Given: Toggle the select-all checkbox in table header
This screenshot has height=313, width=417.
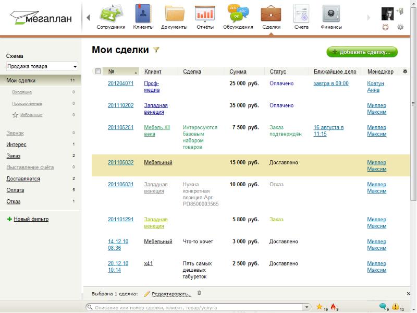Looking at the screenshot, I should [x=97, y=71].
